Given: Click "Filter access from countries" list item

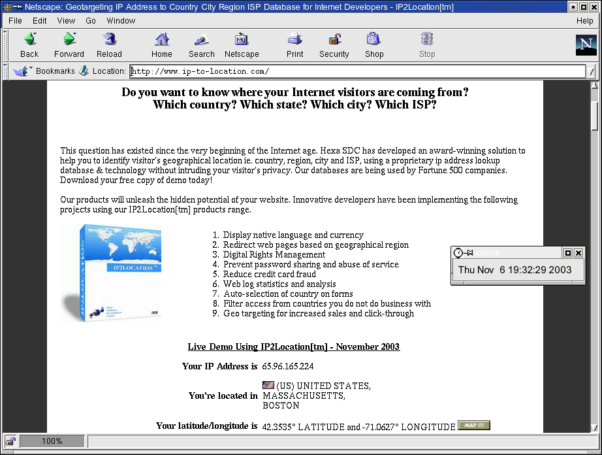Looking at the screenshot, I should tap(327, 303).
